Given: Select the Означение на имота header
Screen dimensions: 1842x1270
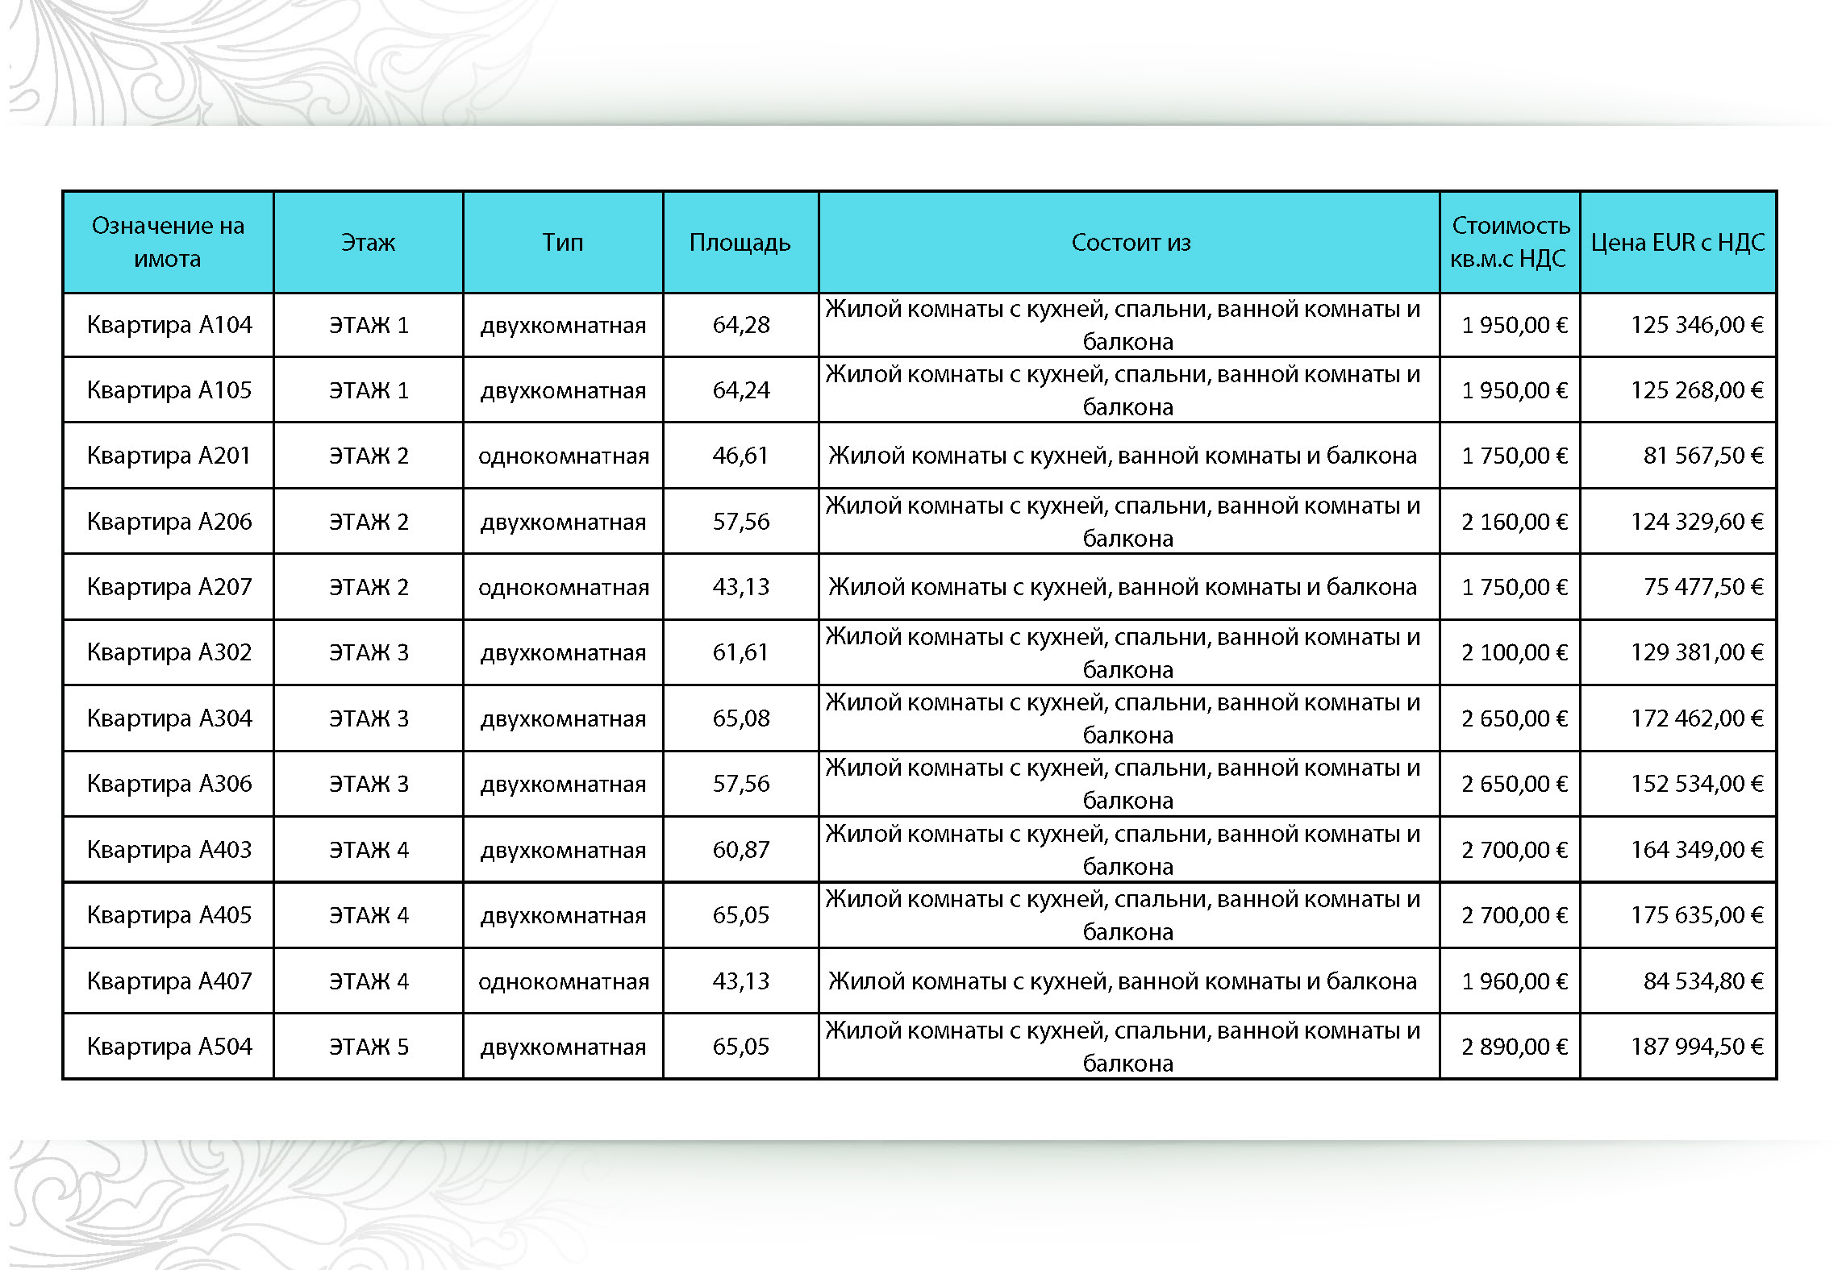Looking at the screenshot, I should (x=168, y=242).
